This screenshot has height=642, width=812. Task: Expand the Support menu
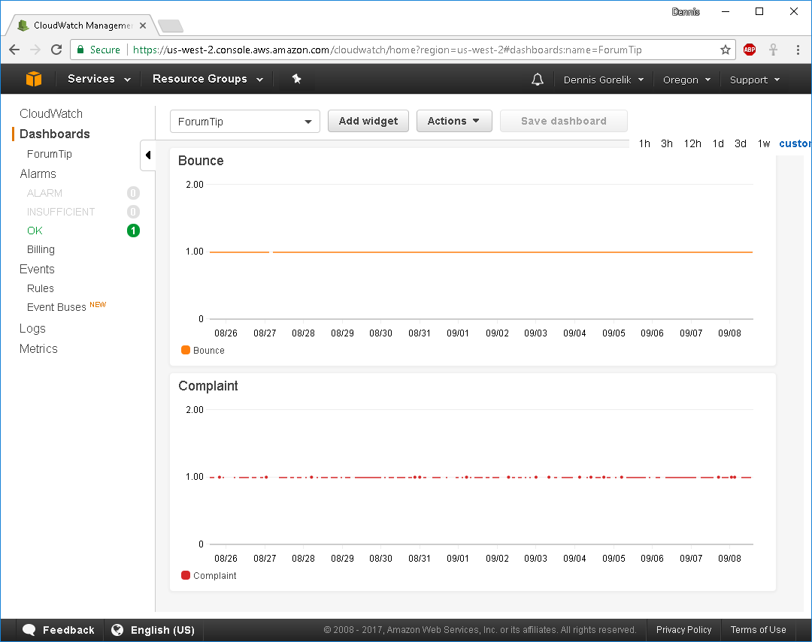point(755,80)
